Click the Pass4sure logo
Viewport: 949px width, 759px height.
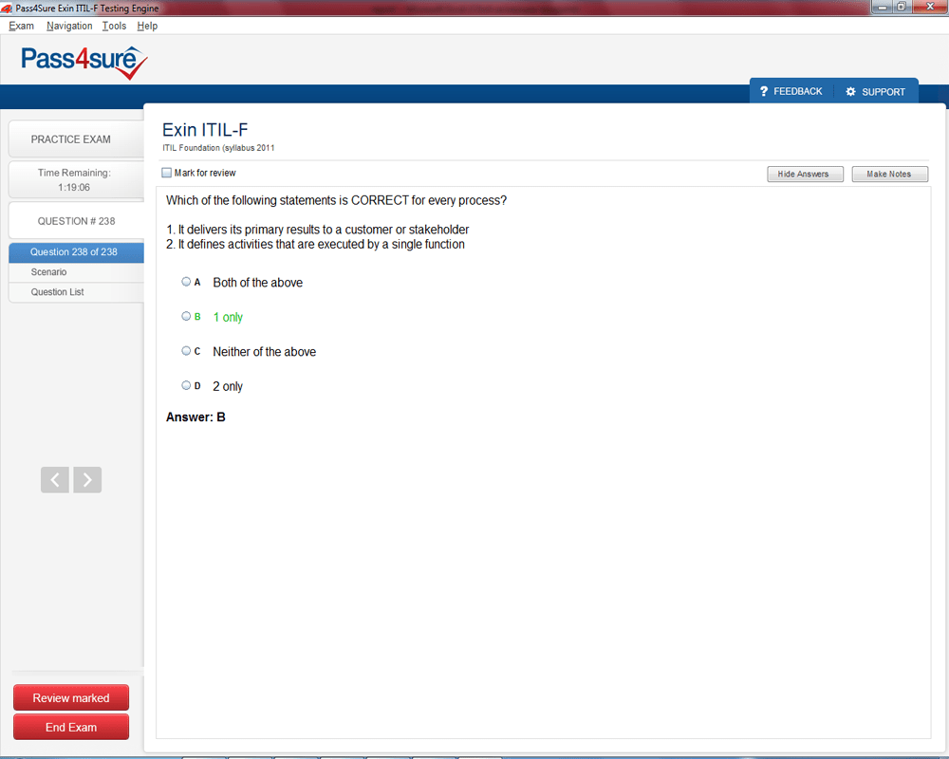(84, 63)
